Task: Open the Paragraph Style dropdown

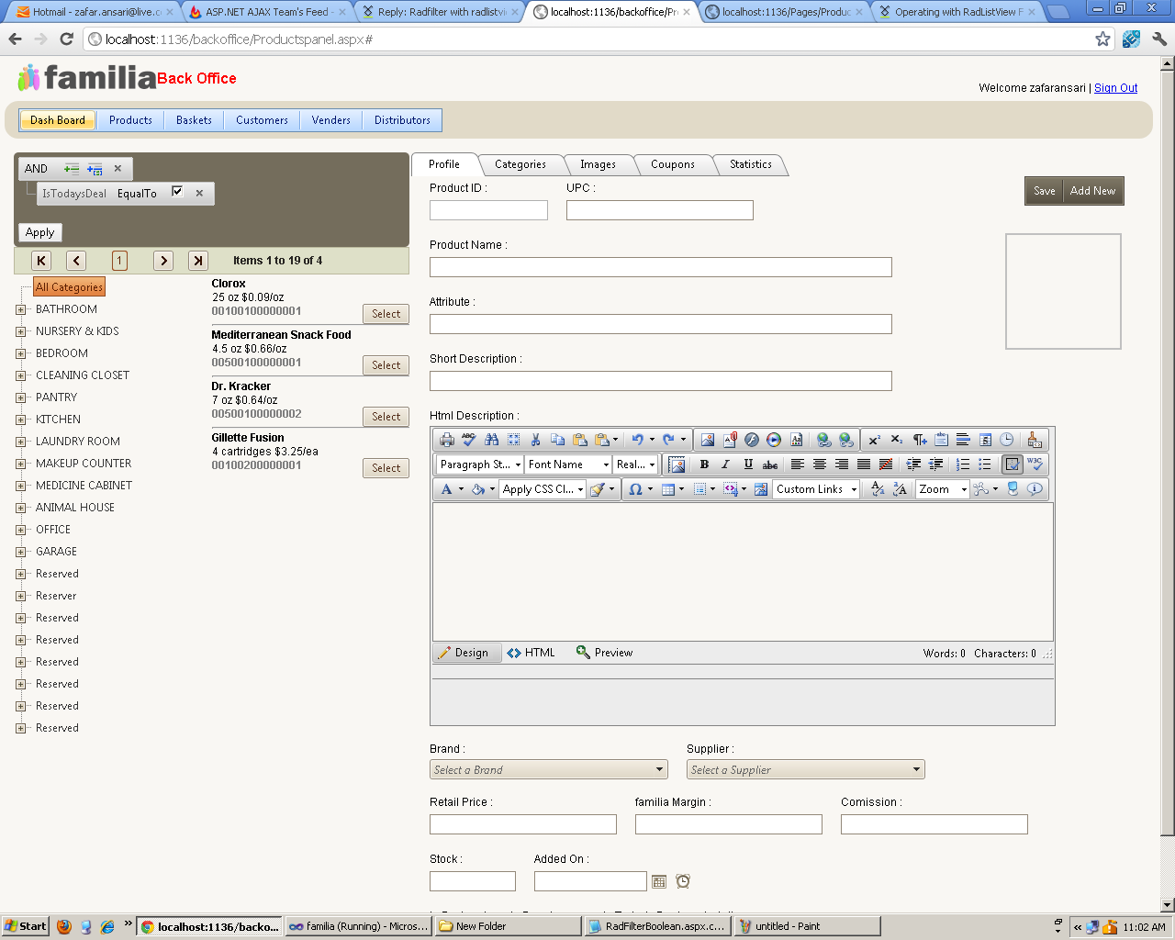Action: pyautogui.click(x=479, y=464)
